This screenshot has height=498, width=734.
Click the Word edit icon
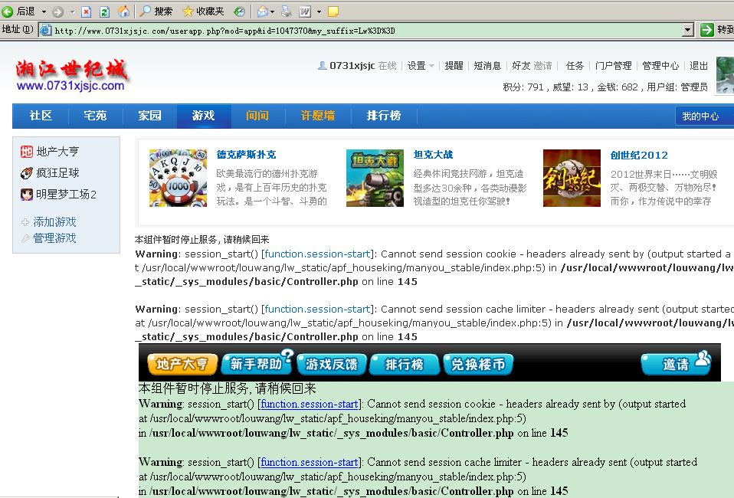point(305,11)
